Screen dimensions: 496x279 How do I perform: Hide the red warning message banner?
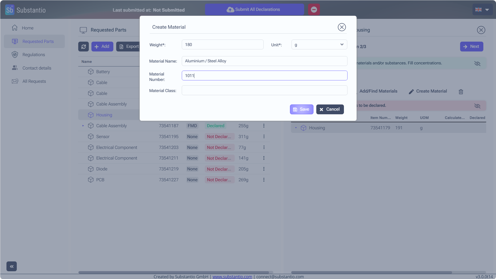[477, 106]
